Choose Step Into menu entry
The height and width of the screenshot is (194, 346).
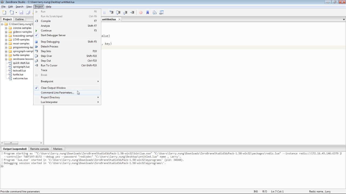pyautogui.click(x=67, y=51)
